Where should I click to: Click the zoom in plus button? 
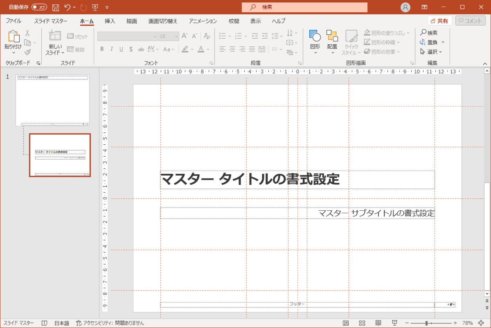(455, 323)
